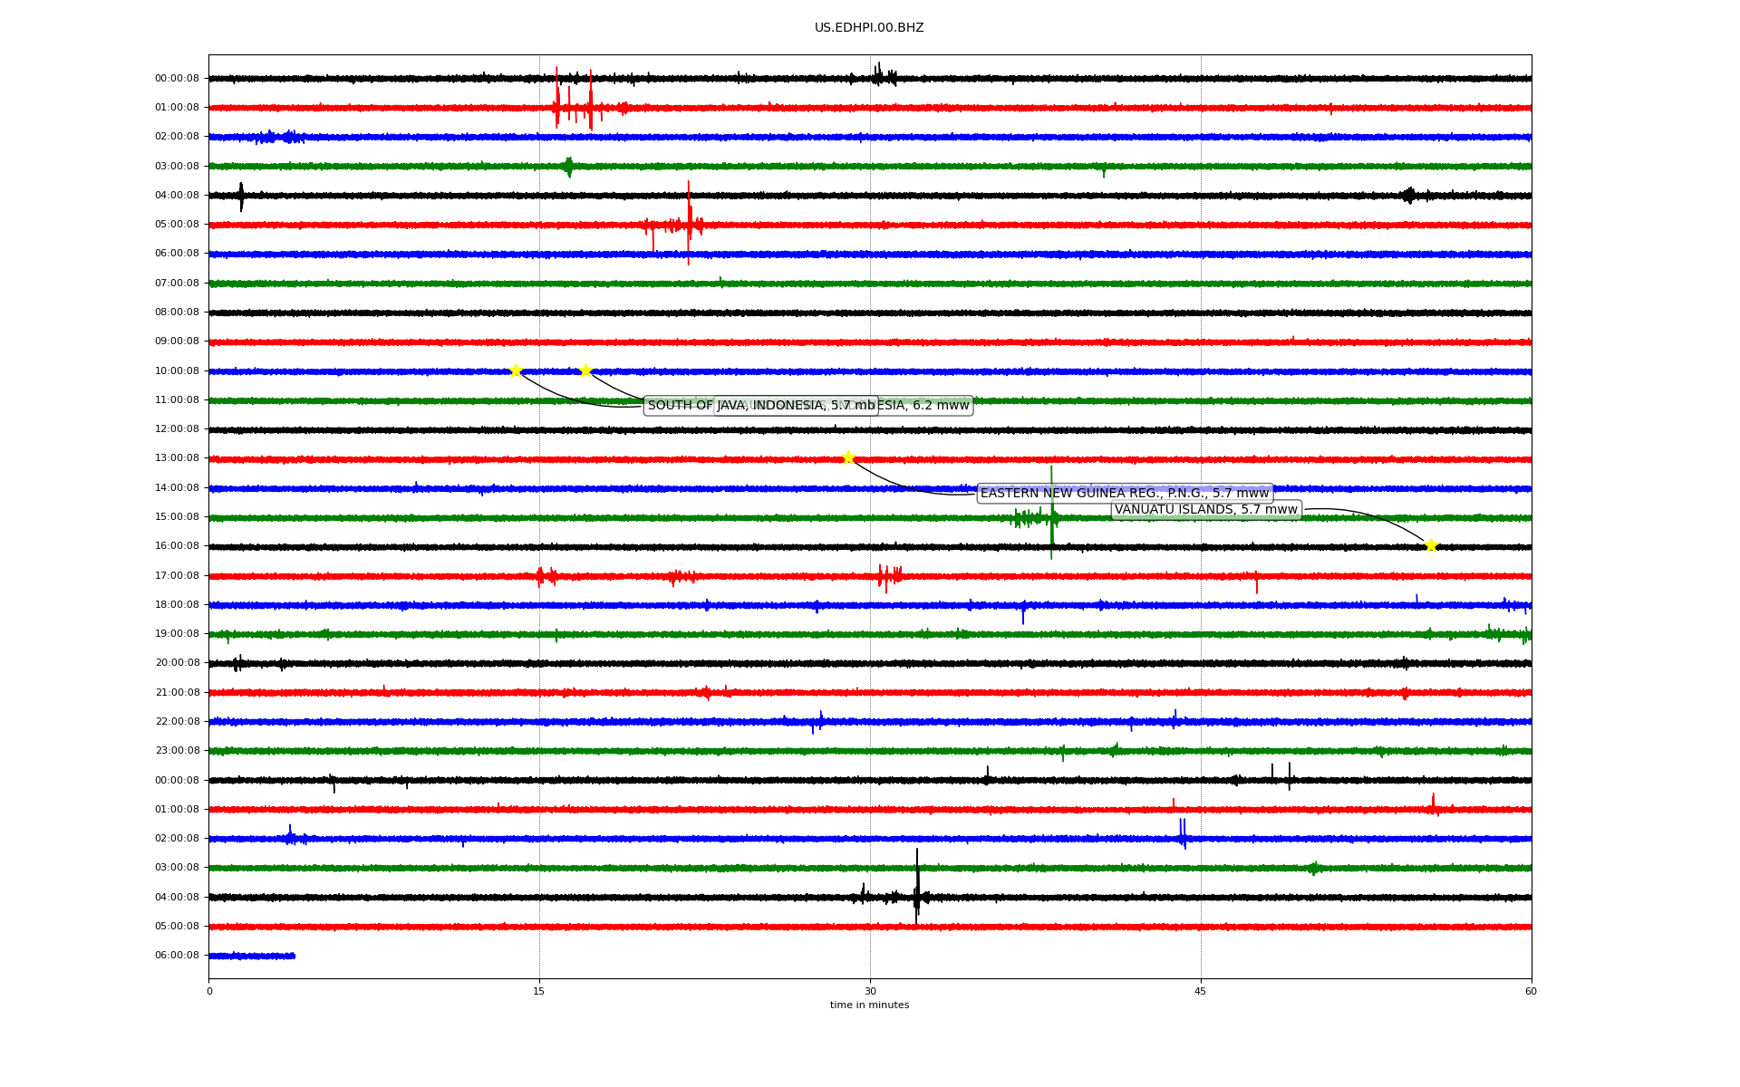Click the 0 tick on the time axis
The image size is (1740, 1087).
click(209, 991)
